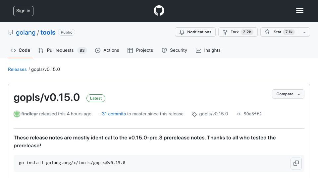Click the breadcrumb text gopls/v0.15.0
Screen dimensions: 318x178
[x=45, y=70]
